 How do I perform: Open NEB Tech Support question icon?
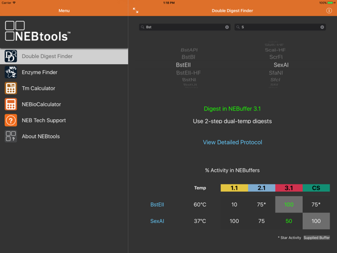[x=11, y=120]
